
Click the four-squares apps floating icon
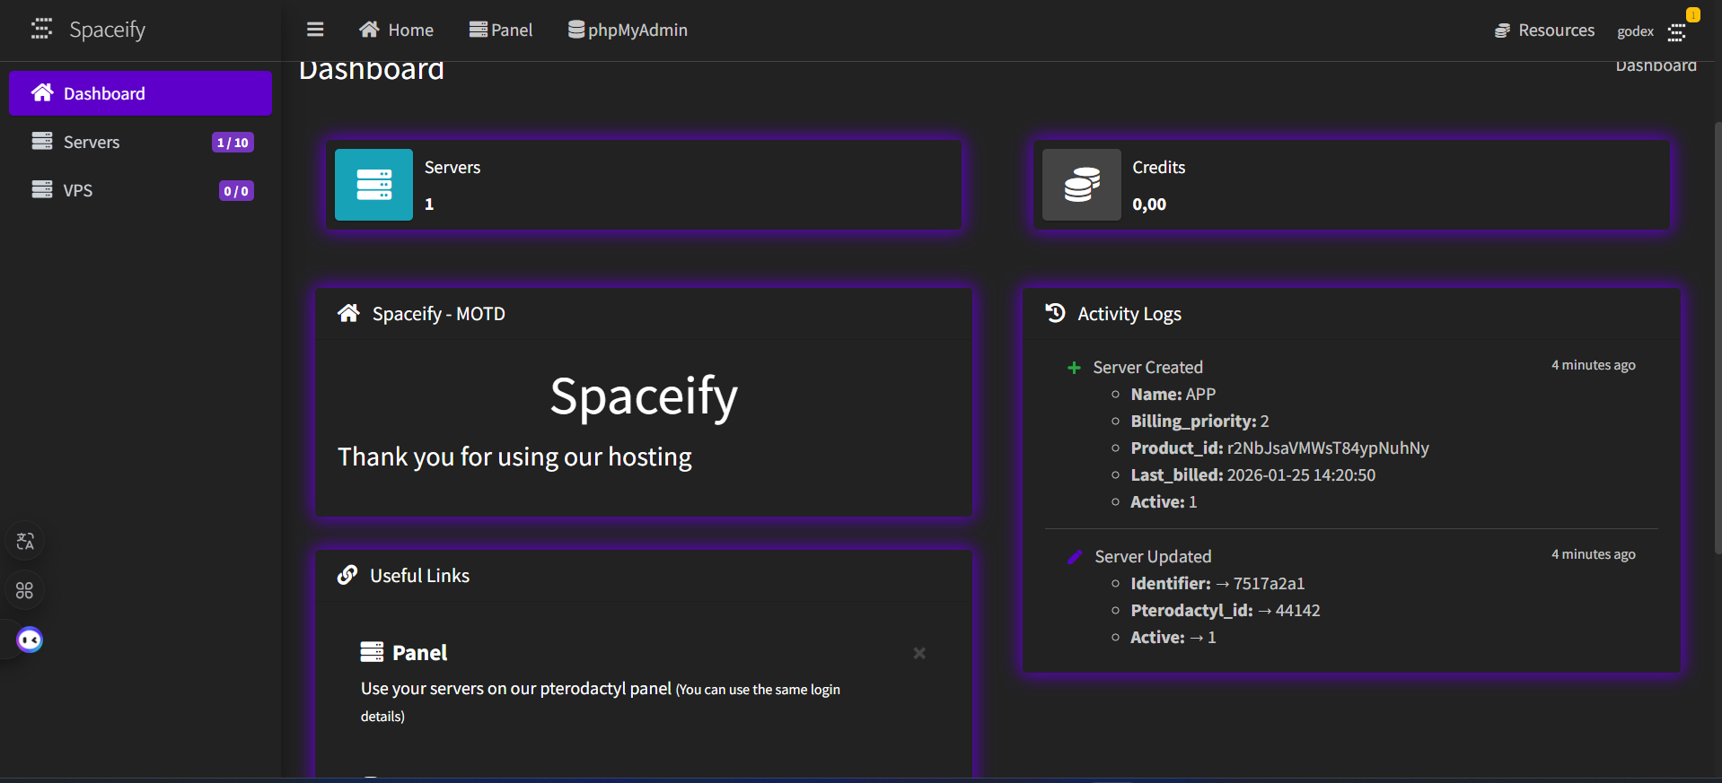pyautogui.click(x=25, y=590)
